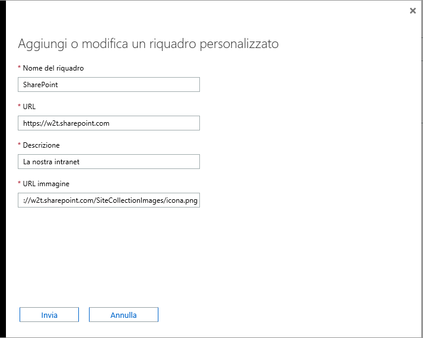
Task: Click the Nome del riquadro field containing SharePoint
Action: pyautogui.click(x=109, y=84)
